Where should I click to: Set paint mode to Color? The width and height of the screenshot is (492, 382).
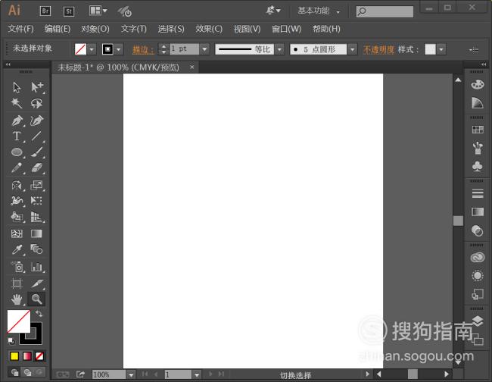coord(14,356)
